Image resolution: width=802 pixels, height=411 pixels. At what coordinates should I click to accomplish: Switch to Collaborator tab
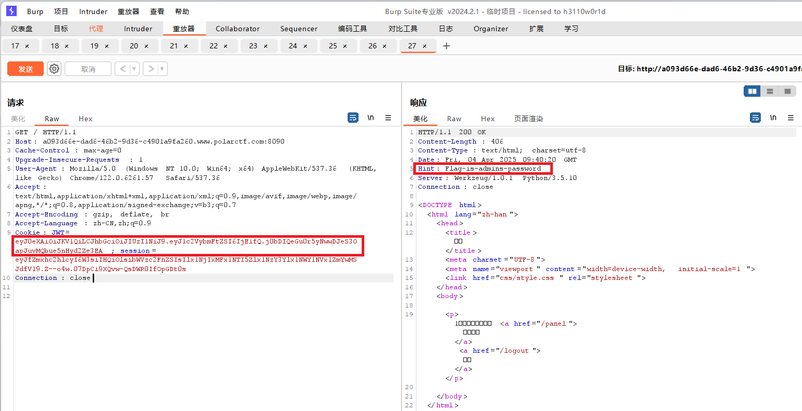pyautogui.click(x=238, y=29)
